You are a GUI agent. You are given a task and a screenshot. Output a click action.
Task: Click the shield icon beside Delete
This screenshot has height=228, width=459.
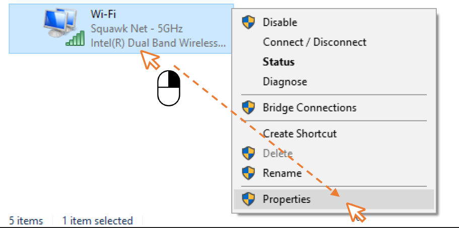tap(248, 153)
